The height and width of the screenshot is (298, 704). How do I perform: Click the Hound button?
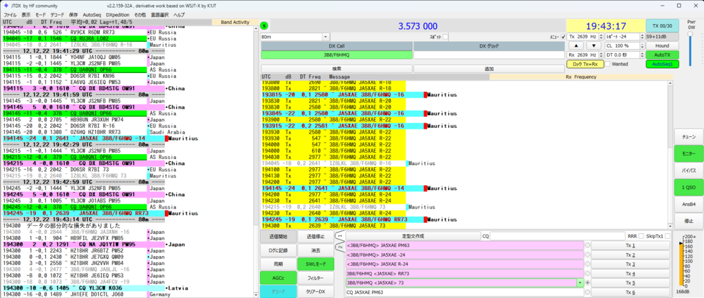(663, 45)
